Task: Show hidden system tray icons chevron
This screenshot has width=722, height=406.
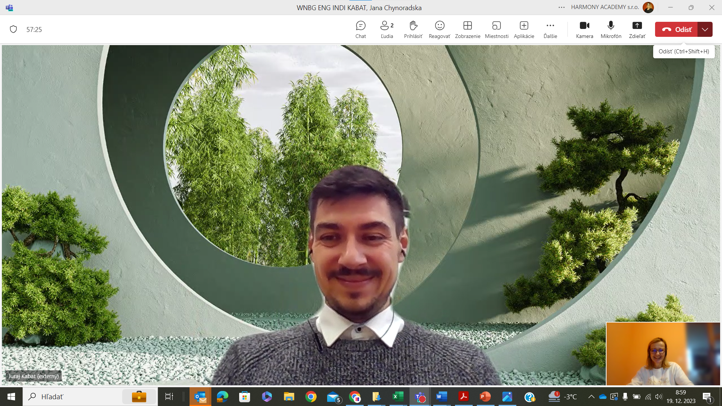Action: click(591, 397)
